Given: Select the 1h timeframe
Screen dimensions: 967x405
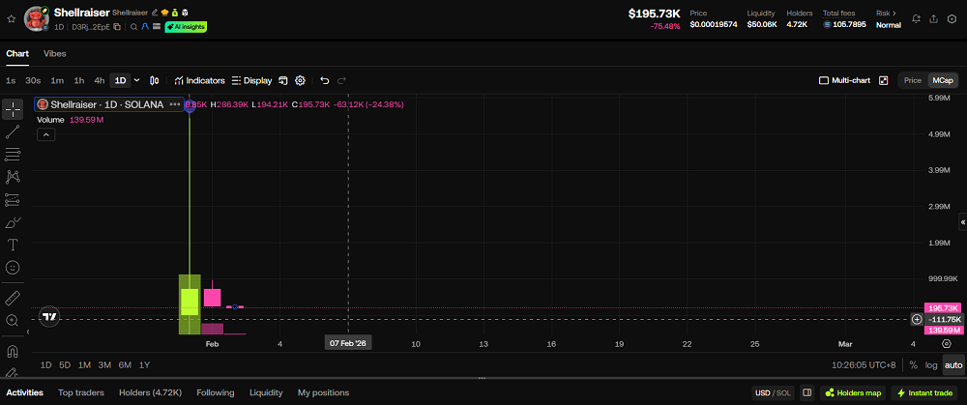Looking at the screenshot, I should pos(78,80).
